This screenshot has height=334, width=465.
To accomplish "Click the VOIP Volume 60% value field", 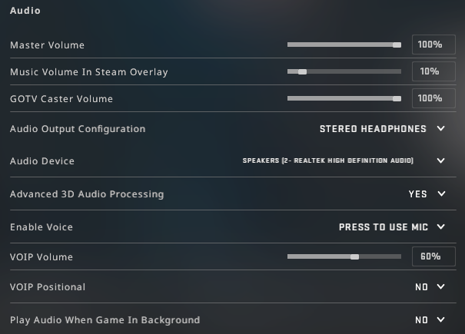I will [433, 256].
